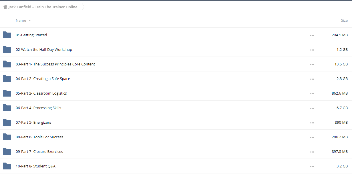Click folder icon for 05-Part 3 Classroom Logistics

7,93
